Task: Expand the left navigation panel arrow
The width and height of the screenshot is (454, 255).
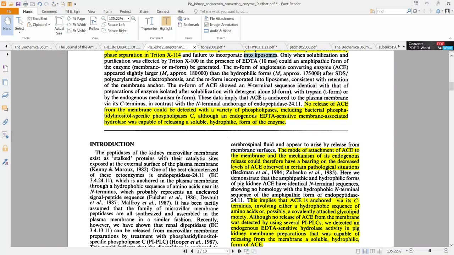Action: pyautogui.click(x=7, y=54)
